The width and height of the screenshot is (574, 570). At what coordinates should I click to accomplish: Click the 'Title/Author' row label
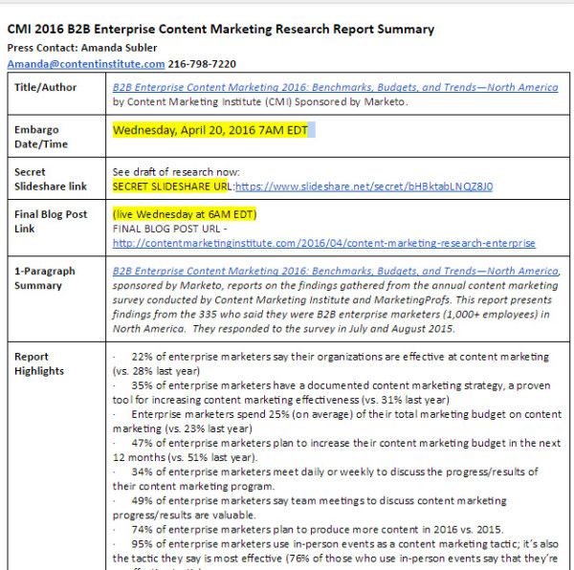(45, 87)
